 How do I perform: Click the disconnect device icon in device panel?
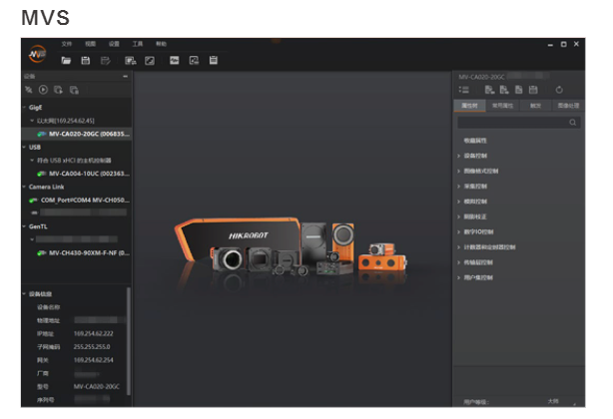tap(28, 90)
